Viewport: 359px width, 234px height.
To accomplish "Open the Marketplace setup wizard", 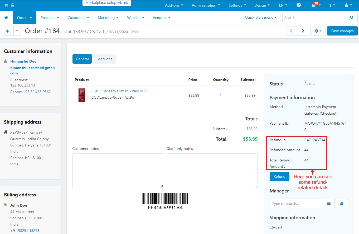I will point(107,3).
